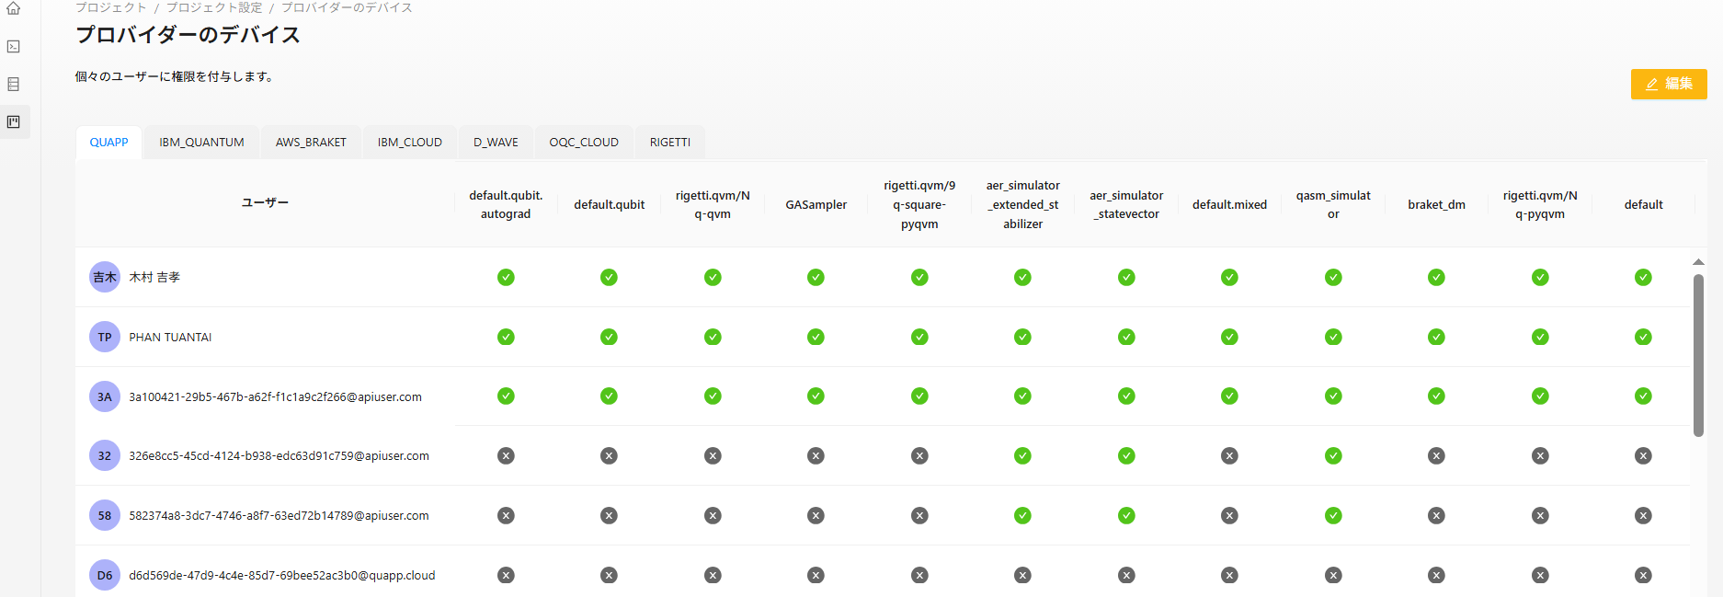Click the scrollbar up arrow
This screenshot has width=1723, height=597.
click(1698, 262)
